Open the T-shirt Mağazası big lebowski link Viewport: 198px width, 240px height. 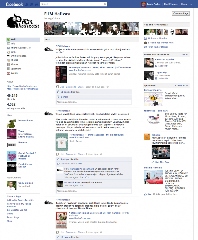[x=97, y=135]
